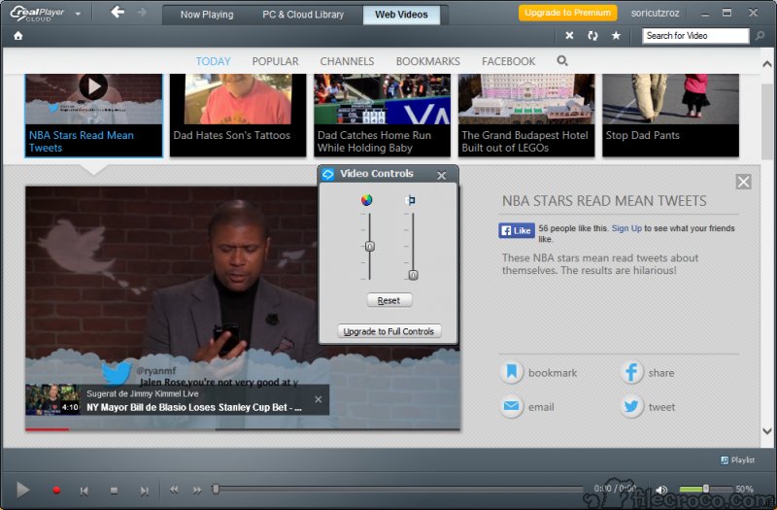777x510 pixels.
Task: Bookmark page with the star icon
Action: click(x=616, y=36)
